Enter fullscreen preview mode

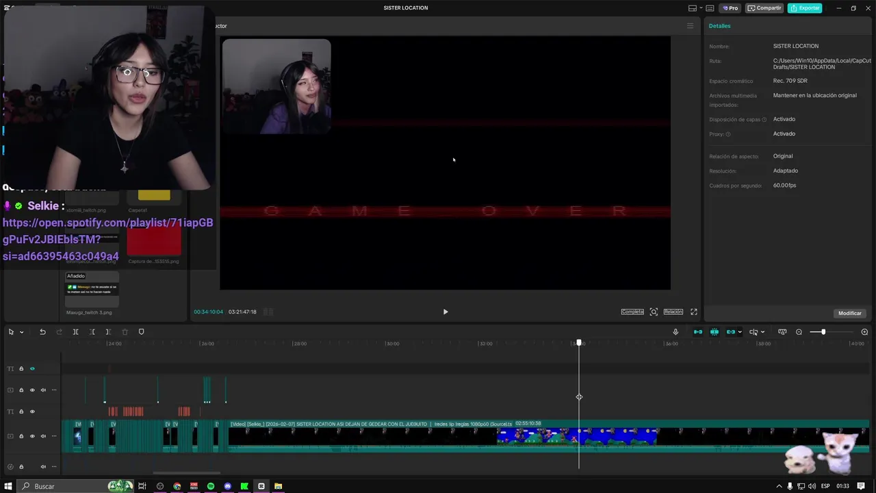point(694,312)
